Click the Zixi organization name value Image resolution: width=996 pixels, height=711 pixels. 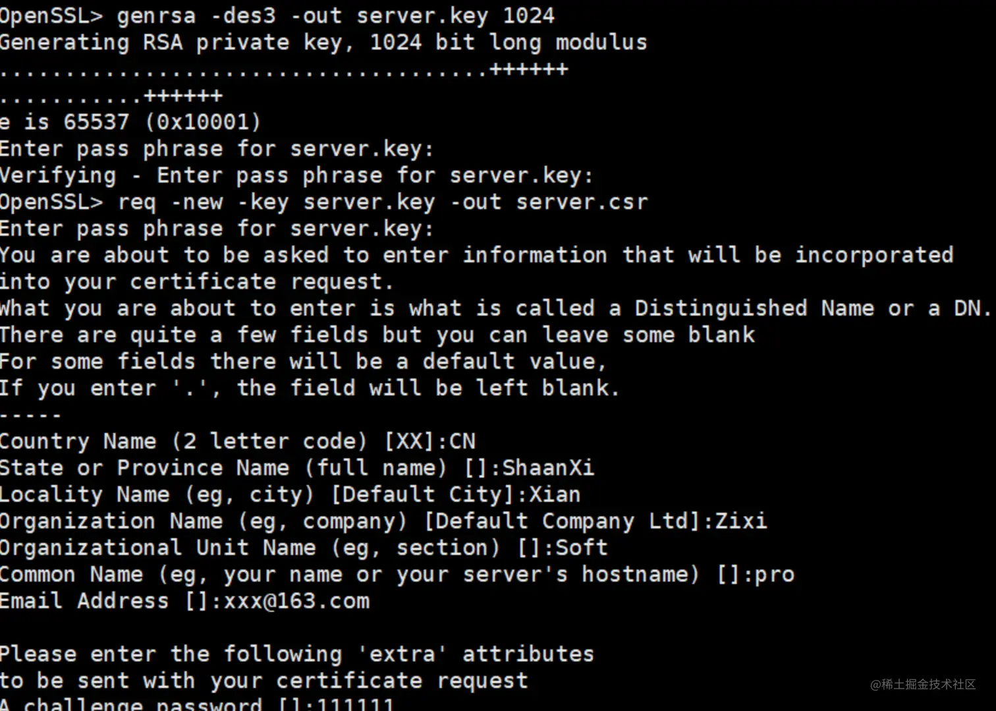[x=741, y=521]
